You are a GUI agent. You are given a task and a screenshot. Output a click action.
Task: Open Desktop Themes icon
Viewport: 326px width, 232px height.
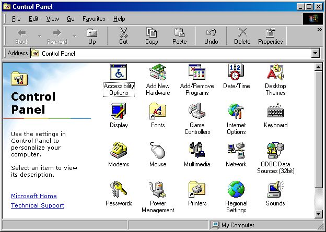click(x=275, y=72)
